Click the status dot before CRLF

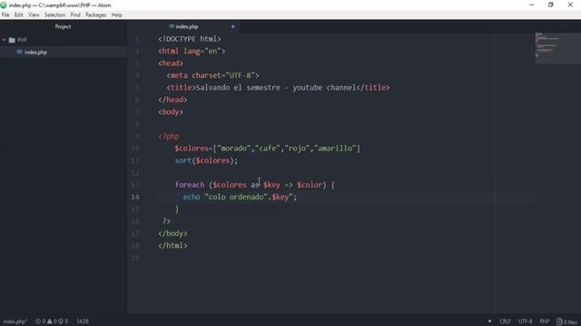(x=489, y=321)
